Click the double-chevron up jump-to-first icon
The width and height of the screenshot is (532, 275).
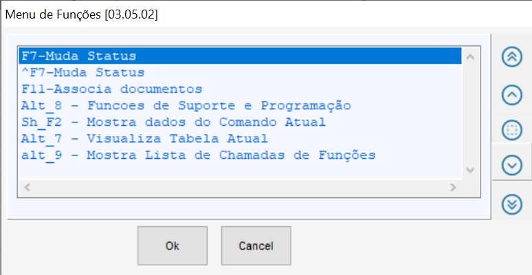tap(512, 57)
